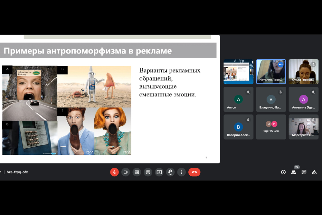This screenshot has height=215, width=322.
Task: Open the three-dot more options menu
Action: tap(182, 172)
